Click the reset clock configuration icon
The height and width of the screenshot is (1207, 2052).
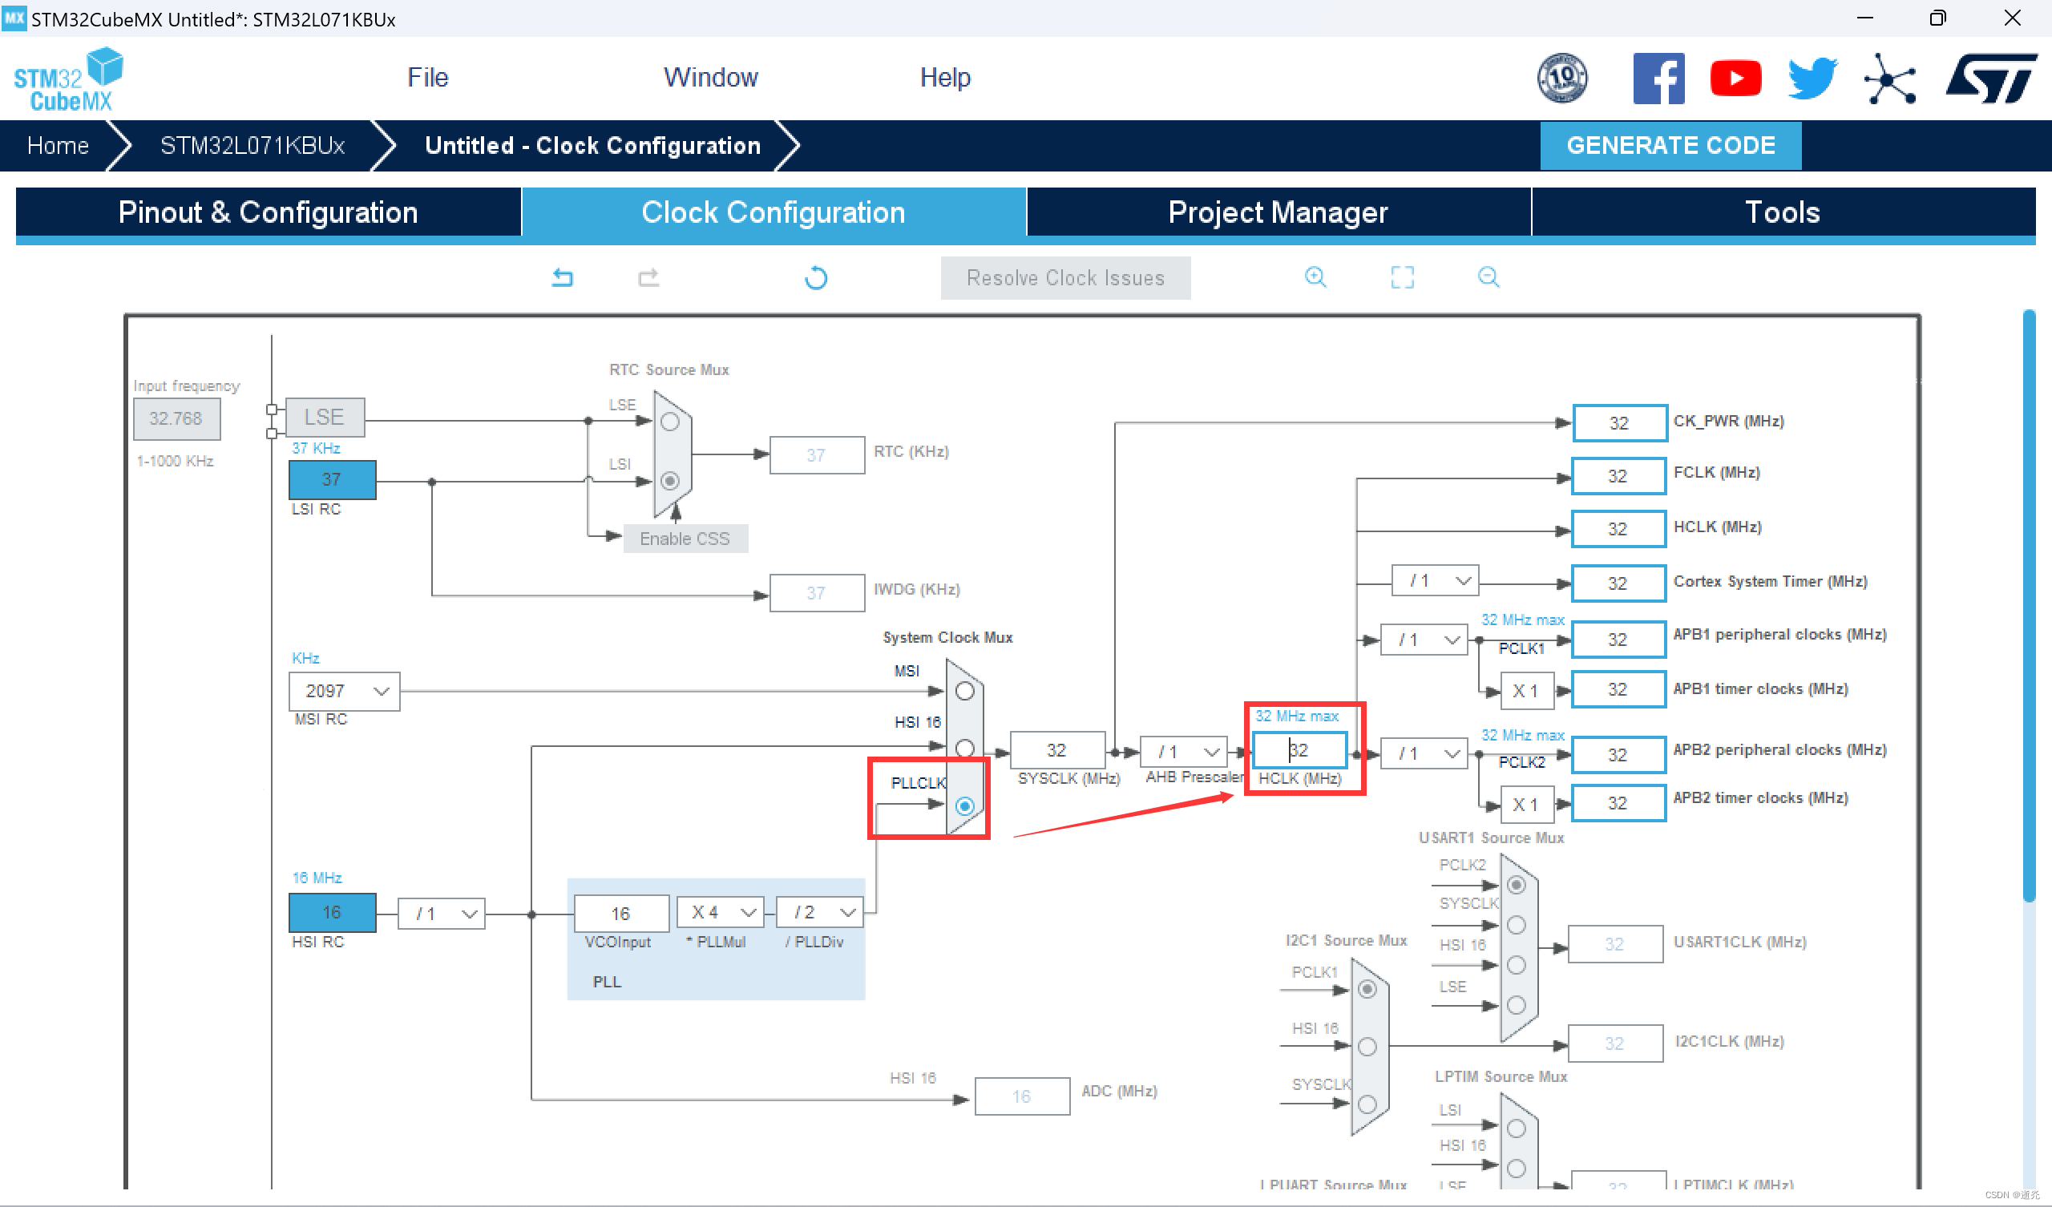(816, 278)
